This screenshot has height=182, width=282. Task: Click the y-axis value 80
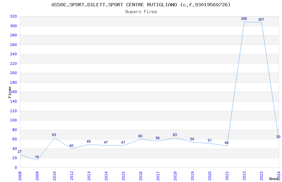click(15, 130)
